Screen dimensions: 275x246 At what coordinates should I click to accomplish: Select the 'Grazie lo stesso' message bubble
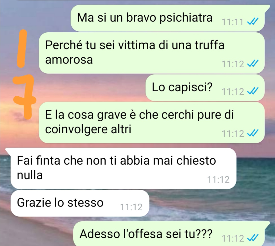(80, 203)
